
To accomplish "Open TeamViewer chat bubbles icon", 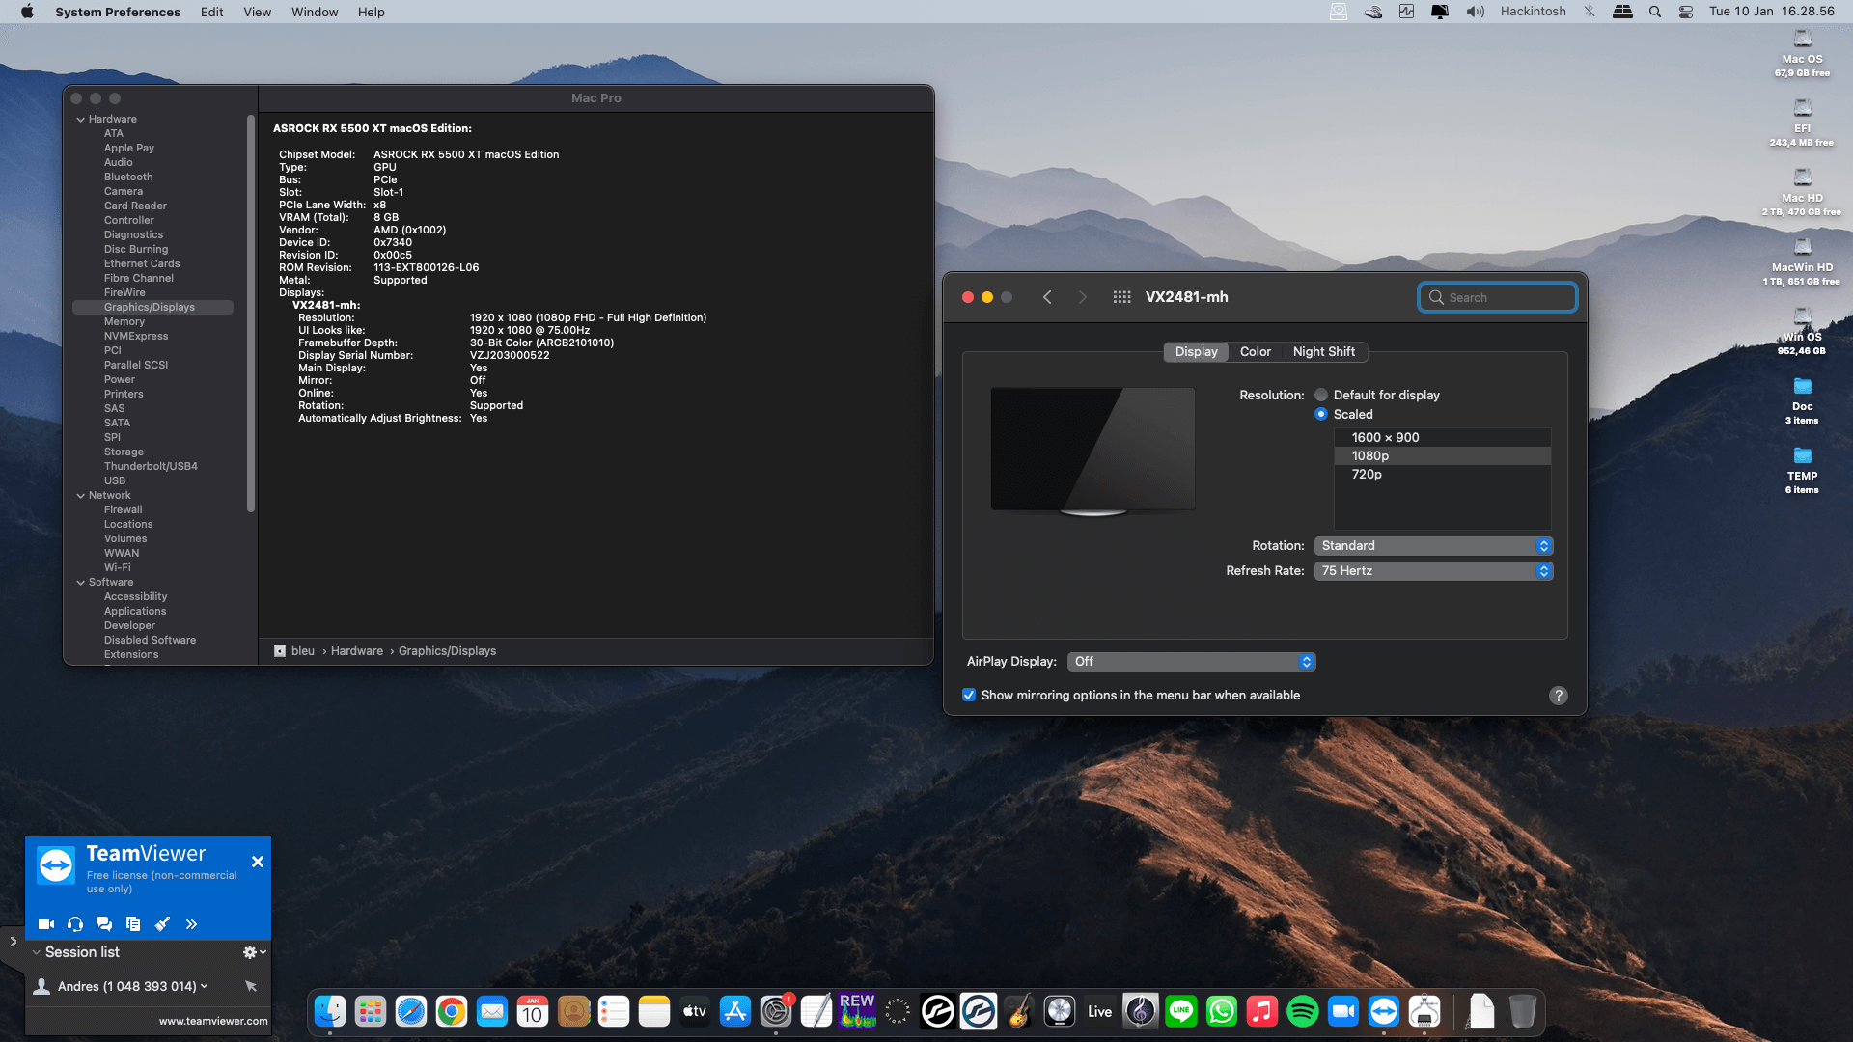I will point(104,924).
